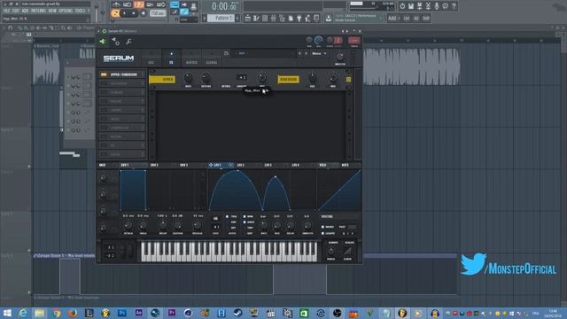Viewport: 567px width, 319px height.
Task: Click the Windows Start button
Action: pyautogui.click(x=7, y=313)
